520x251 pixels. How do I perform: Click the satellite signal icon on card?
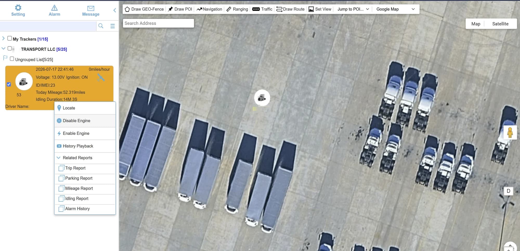101,78
